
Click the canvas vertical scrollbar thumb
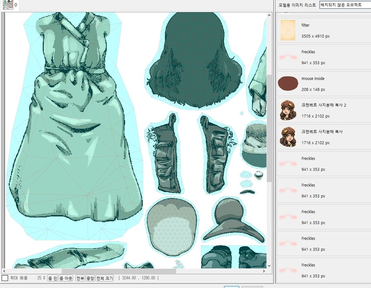[x=270, y=128]
